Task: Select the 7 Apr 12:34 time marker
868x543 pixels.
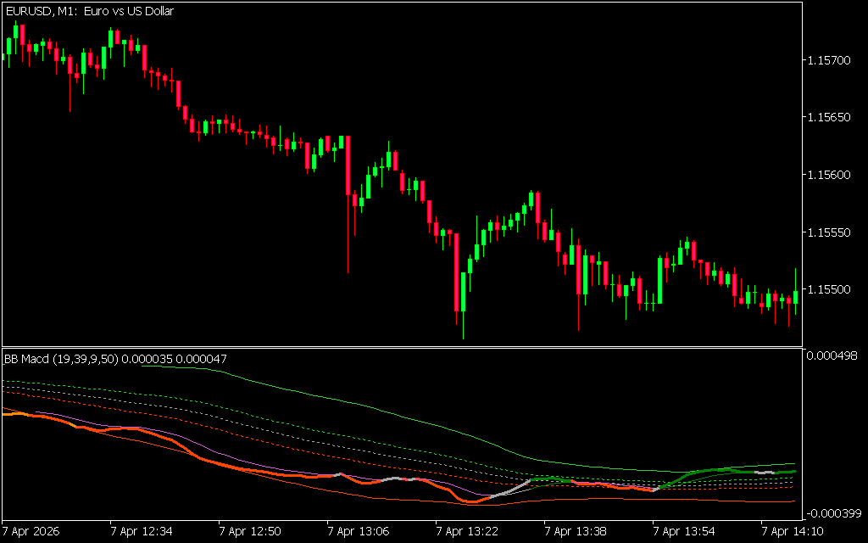Action: tap(141, 531)
